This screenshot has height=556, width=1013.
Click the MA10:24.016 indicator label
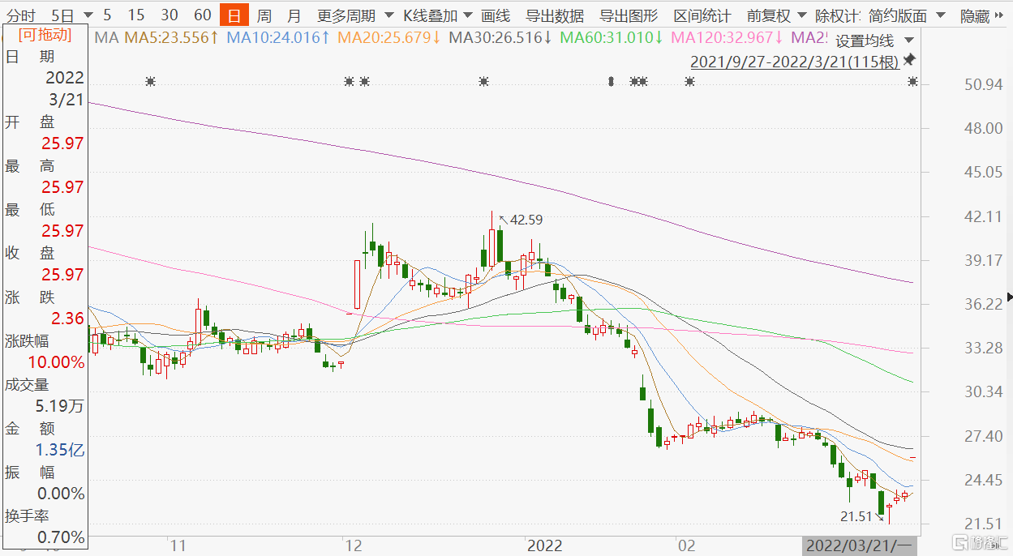pos(278,37)
